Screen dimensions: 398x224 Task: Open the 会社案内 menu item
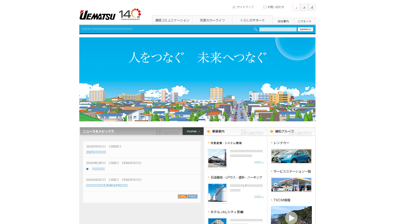[x=283, y=21]
